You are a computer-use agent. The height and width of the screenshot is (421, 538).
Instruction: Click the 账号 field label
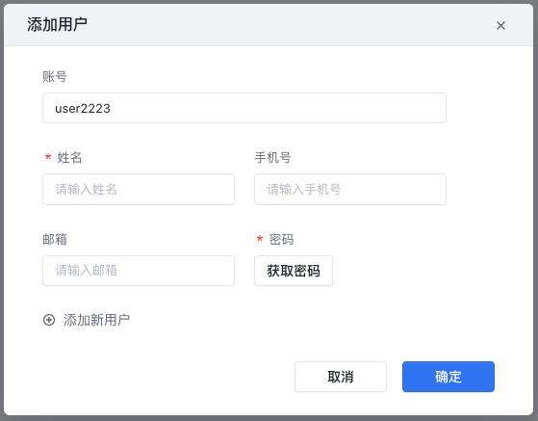(55, 76)
